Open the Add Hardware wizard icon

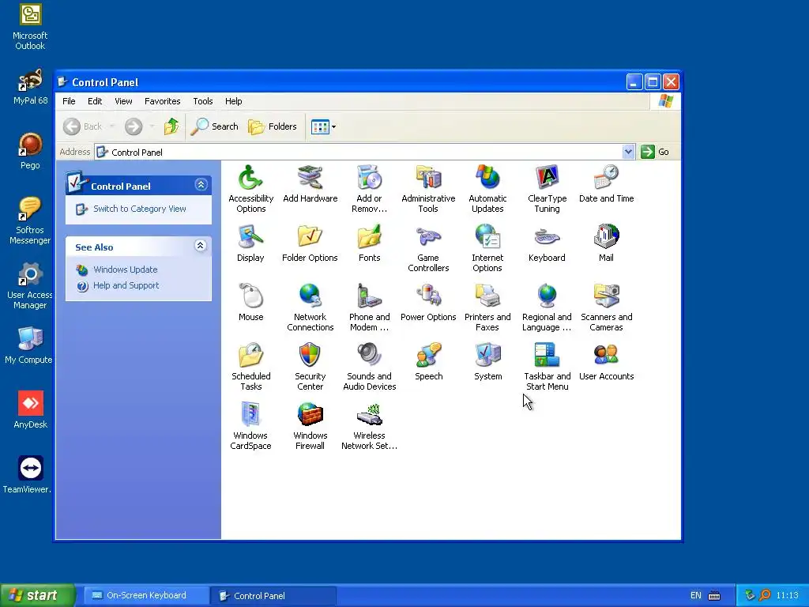(x=310, y=183)
